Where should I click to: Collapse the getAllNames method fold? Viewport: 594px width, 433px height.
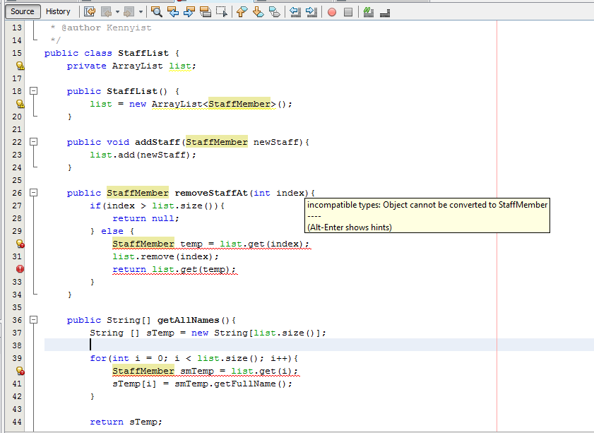point(33,319)
